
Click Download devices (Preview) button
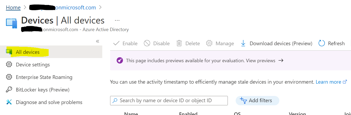276,43
